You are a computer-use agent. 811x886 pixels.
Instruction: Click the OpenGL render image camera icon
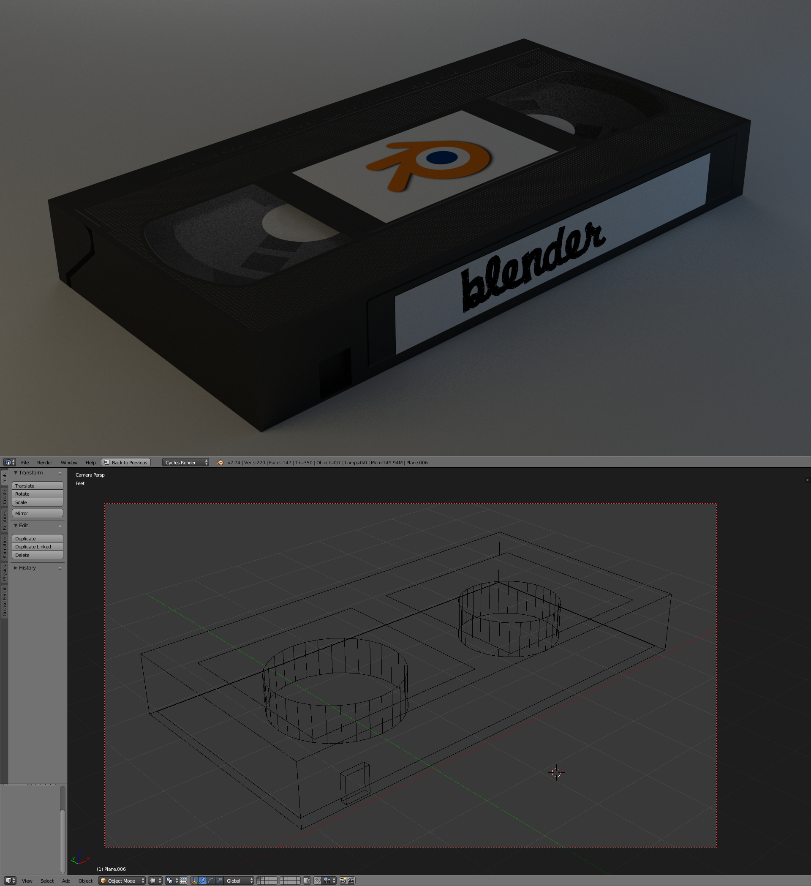click(343, 881)
